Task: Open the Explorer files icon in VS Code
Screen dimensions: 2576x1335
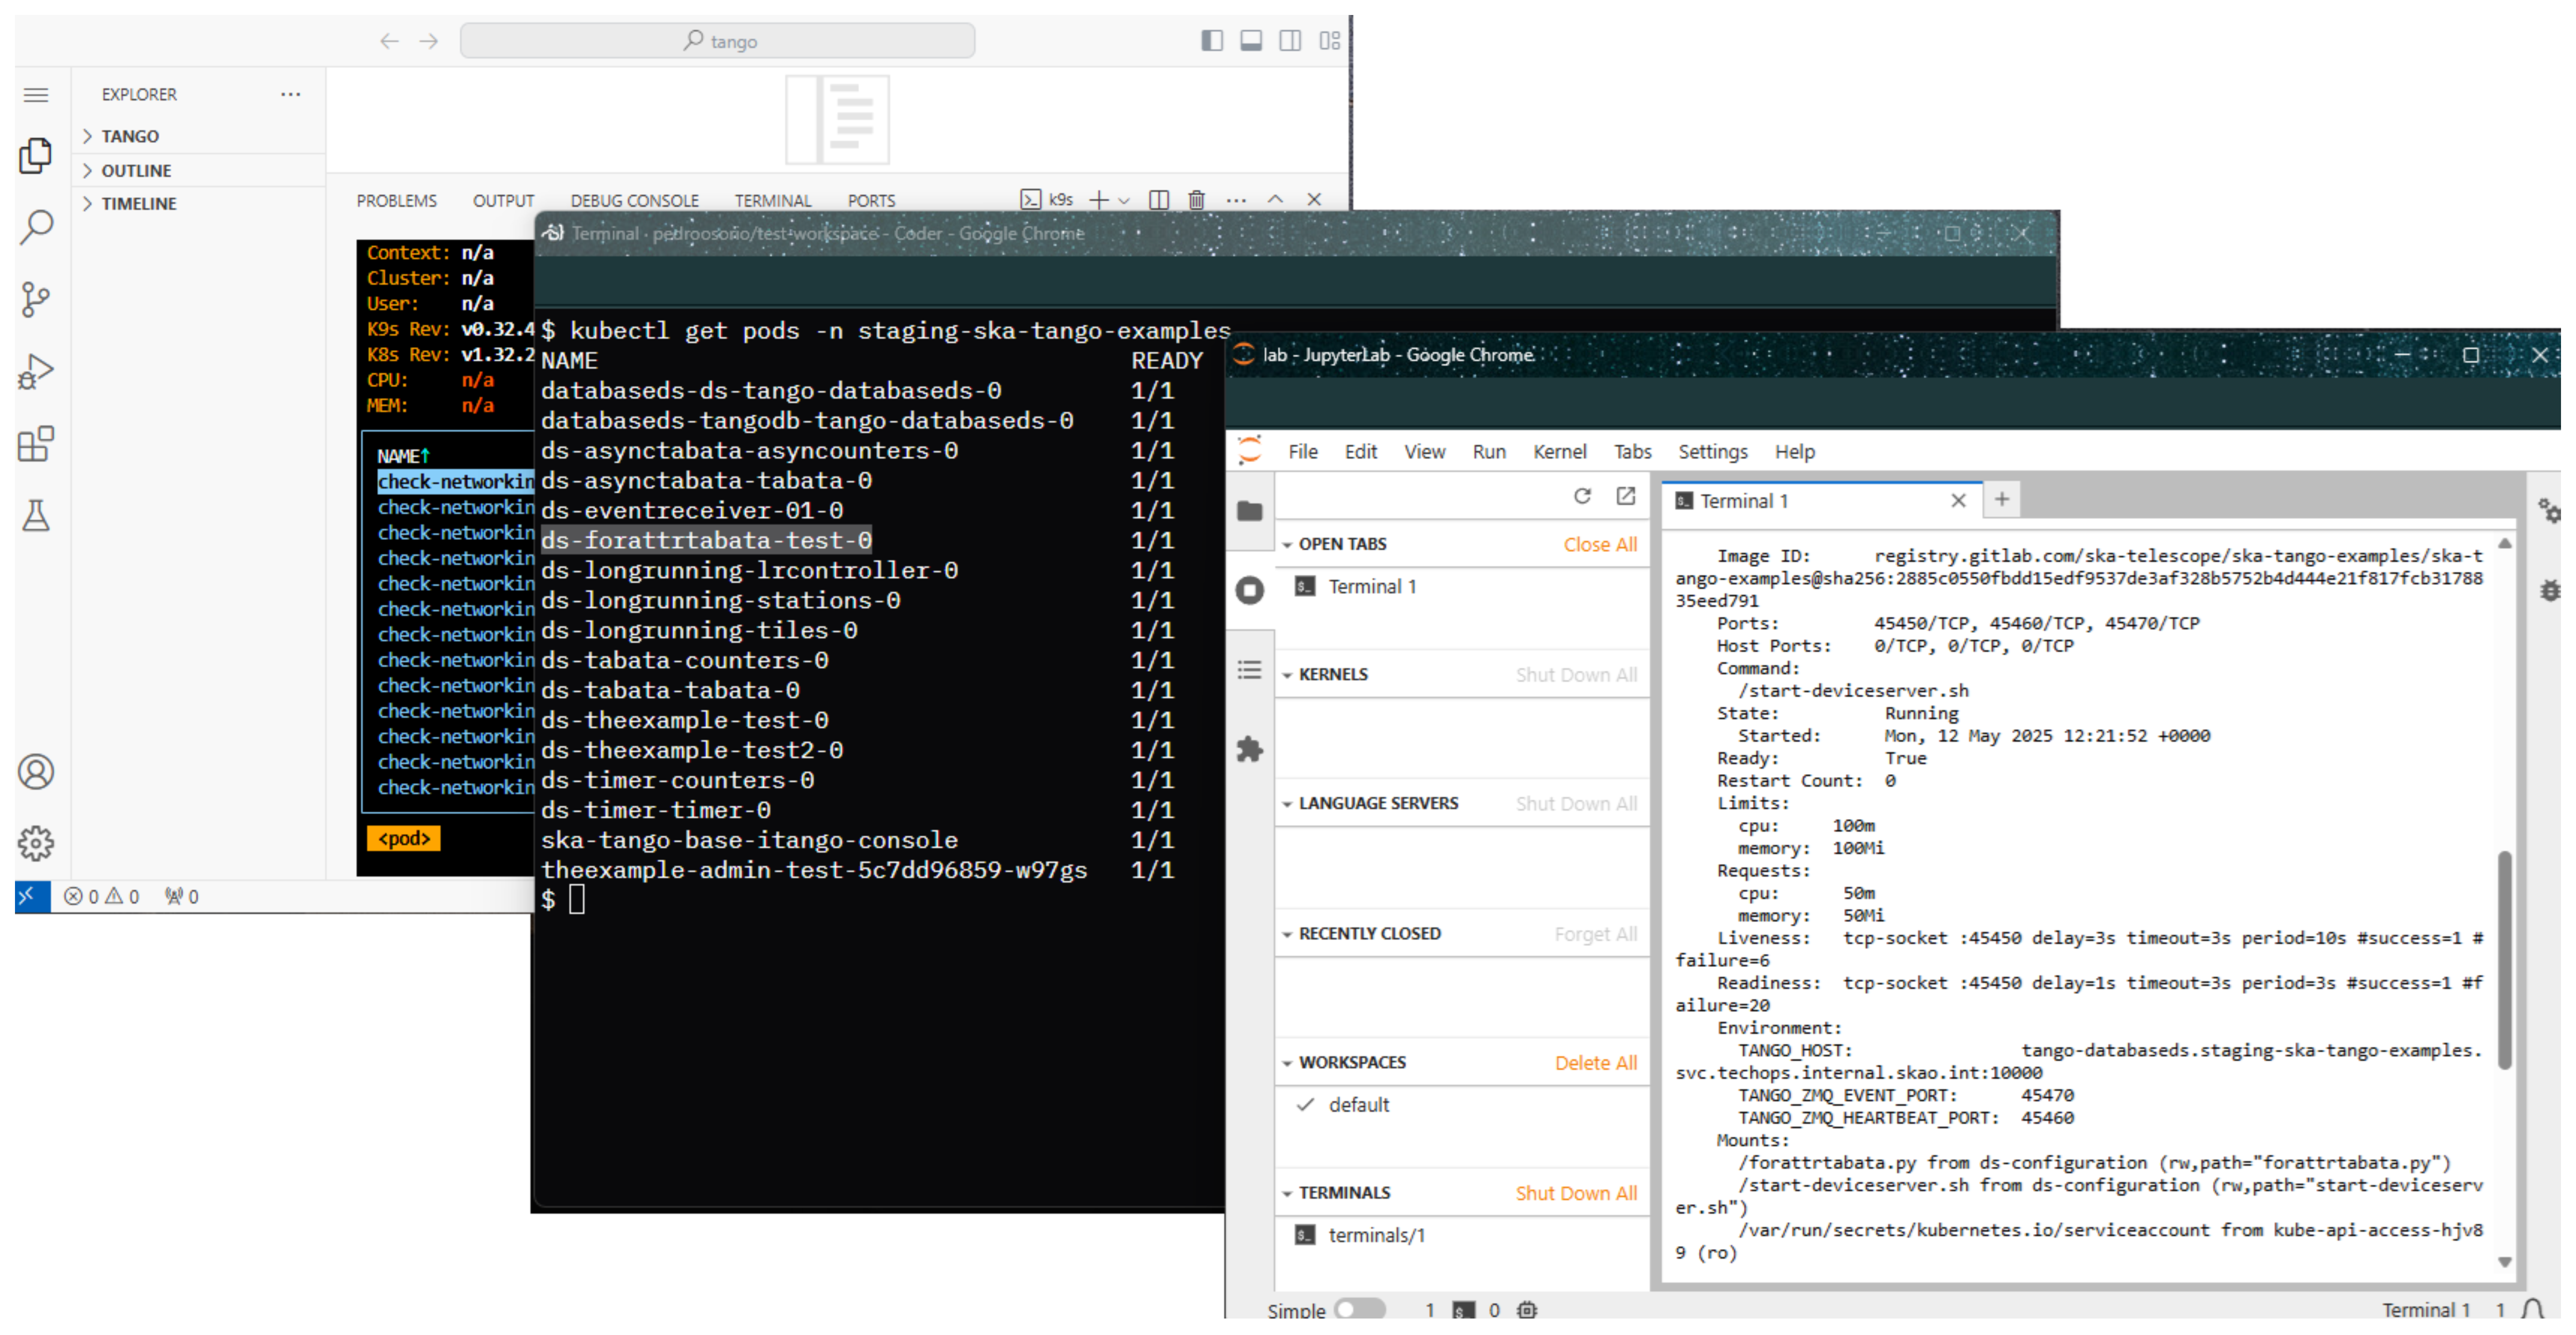Action: point(36,156)
